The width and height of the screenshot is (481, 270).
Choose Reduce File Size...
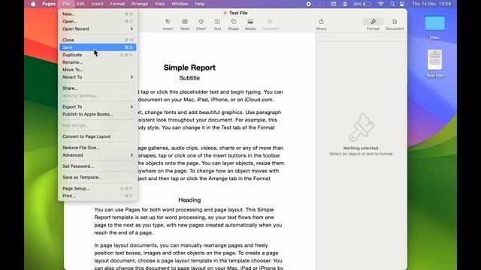click(98, 148)
